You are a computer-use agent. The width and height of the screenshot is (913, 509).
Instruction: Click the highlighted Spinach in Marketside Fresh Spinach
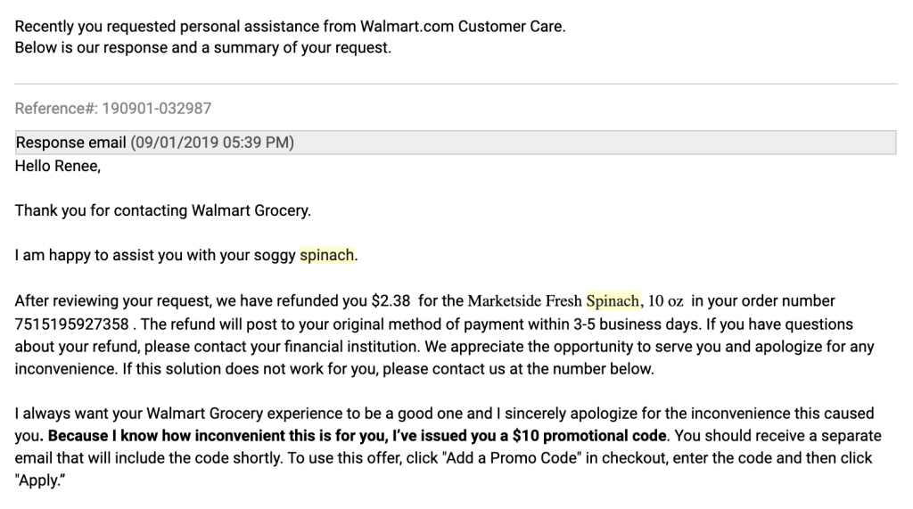pos(613,301)
